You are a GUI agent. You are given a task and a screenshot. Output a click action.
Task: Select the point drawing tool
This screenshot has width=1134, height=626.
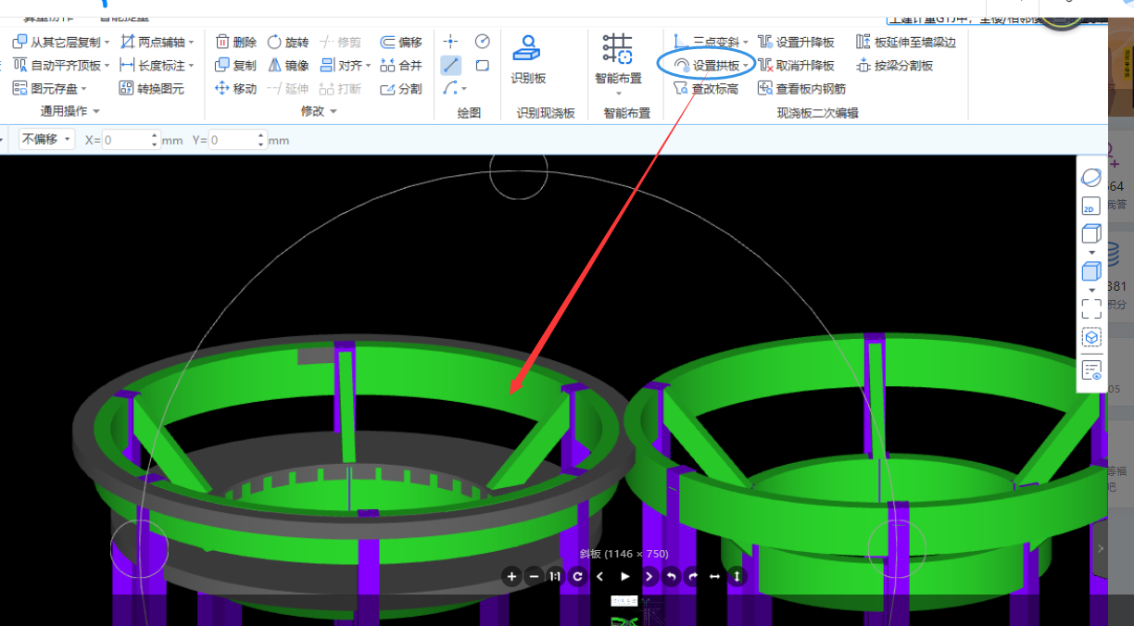coord(451,42)
